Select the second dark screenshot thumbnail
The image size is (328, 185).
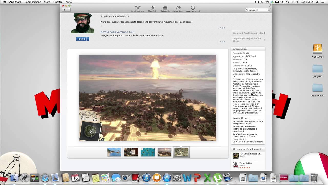131,152
